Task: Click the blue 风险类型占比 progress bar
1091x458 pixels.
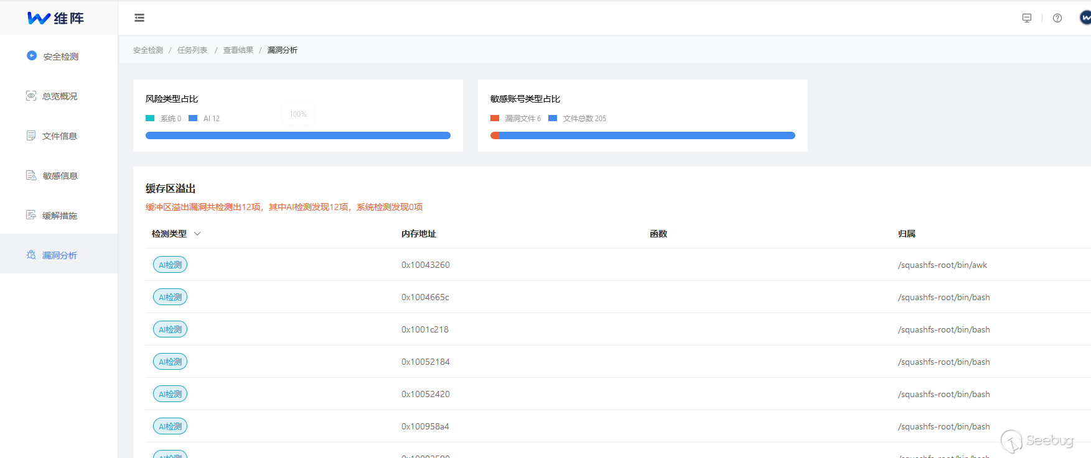Action: tap(297, 135)
